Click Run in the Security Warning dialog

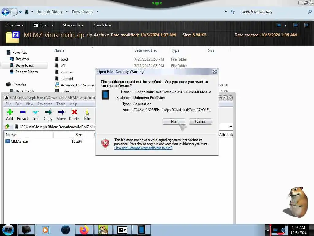pos(174,122)
